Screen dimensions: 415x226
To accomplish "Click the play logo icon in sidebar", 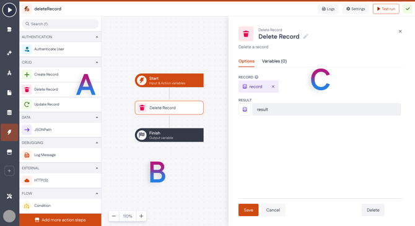I will click(x=9, y=10).
